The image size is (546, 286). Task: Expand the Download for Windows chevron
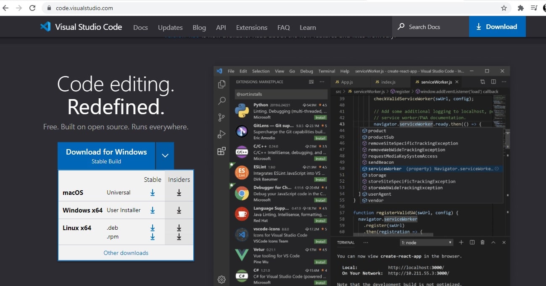[x=165, y=155]
